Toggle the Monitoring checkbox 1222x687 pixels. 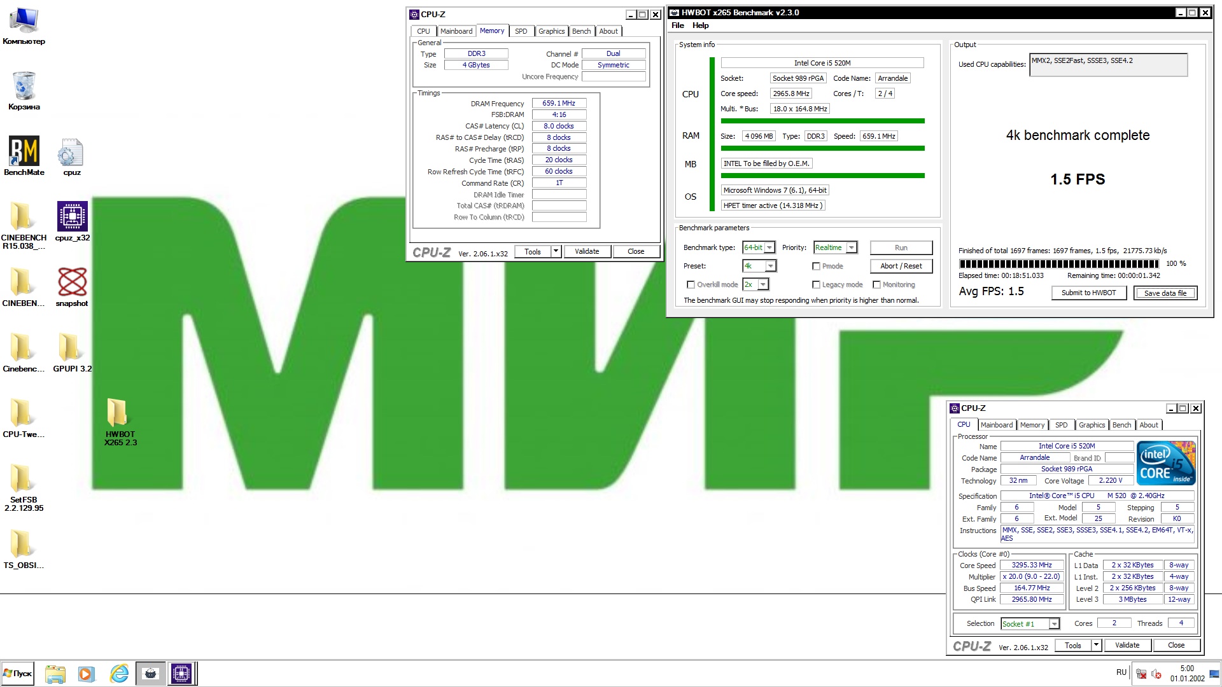(x=876, y=284)
